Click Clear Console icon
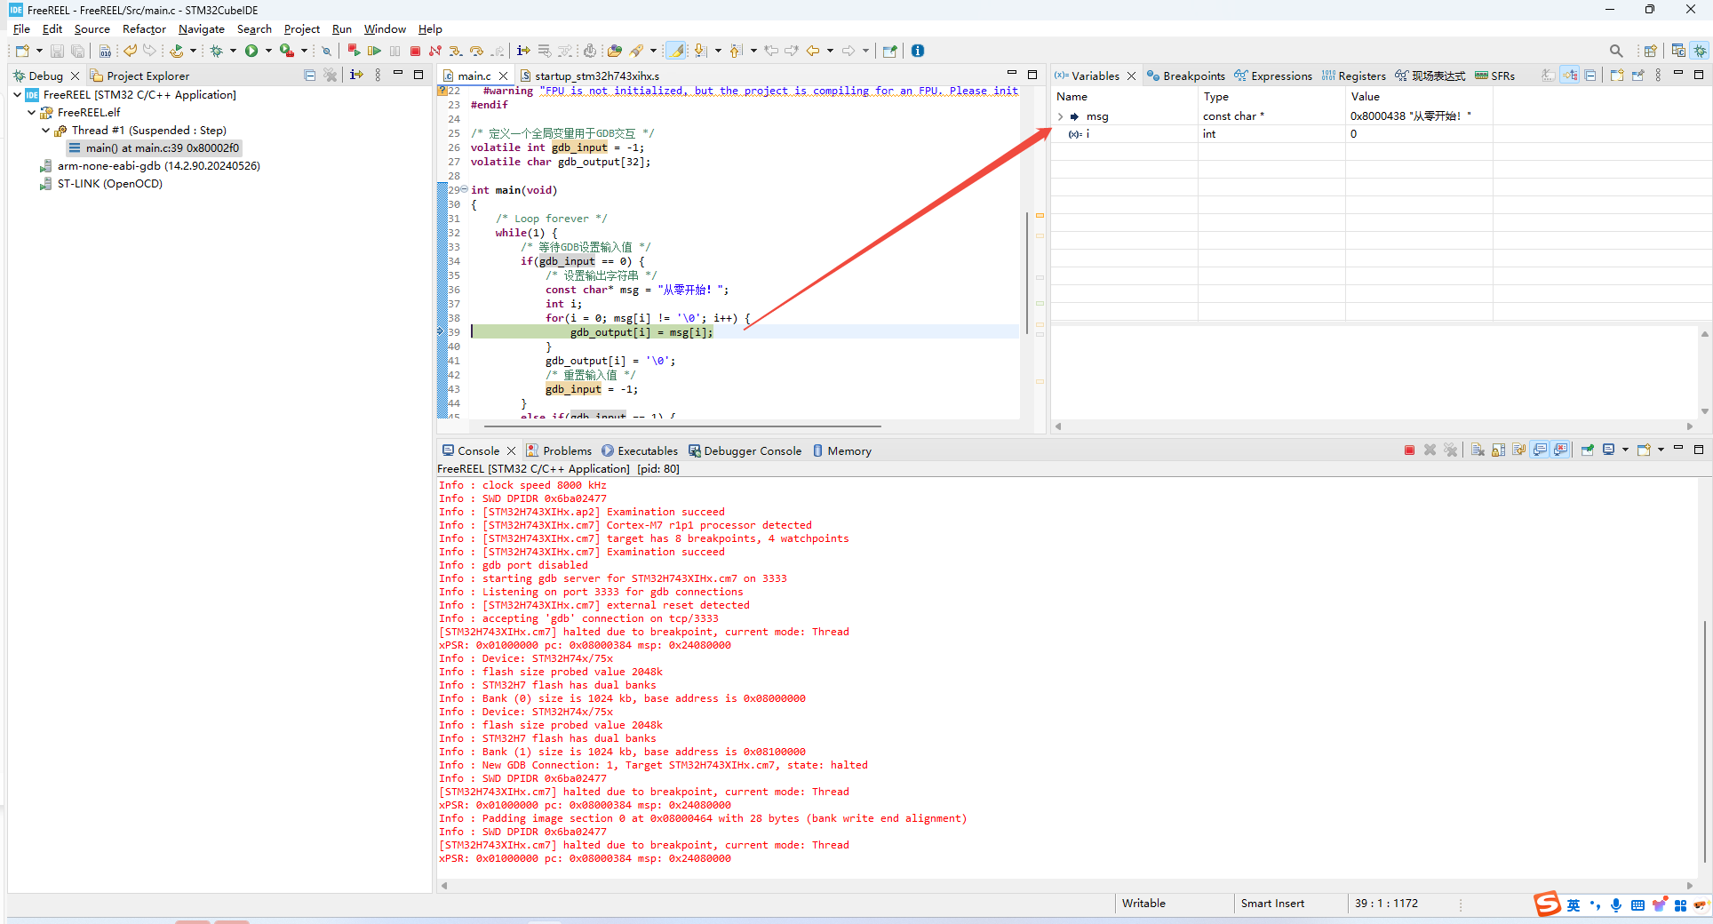 pos(1478,450)
